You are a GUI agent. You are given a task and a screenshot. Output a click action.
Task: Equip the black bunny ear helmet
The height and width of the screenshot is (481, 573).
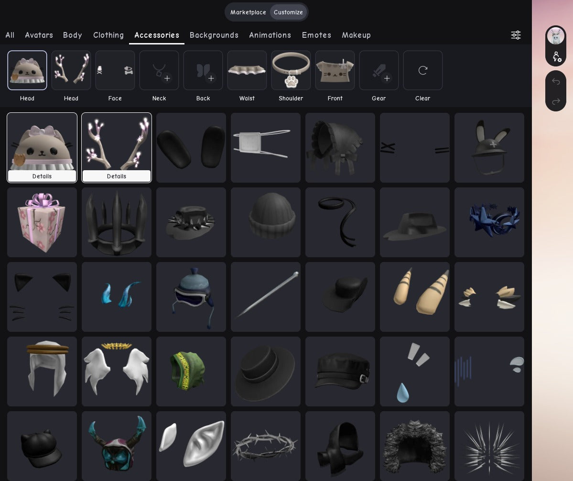point(489,147)
